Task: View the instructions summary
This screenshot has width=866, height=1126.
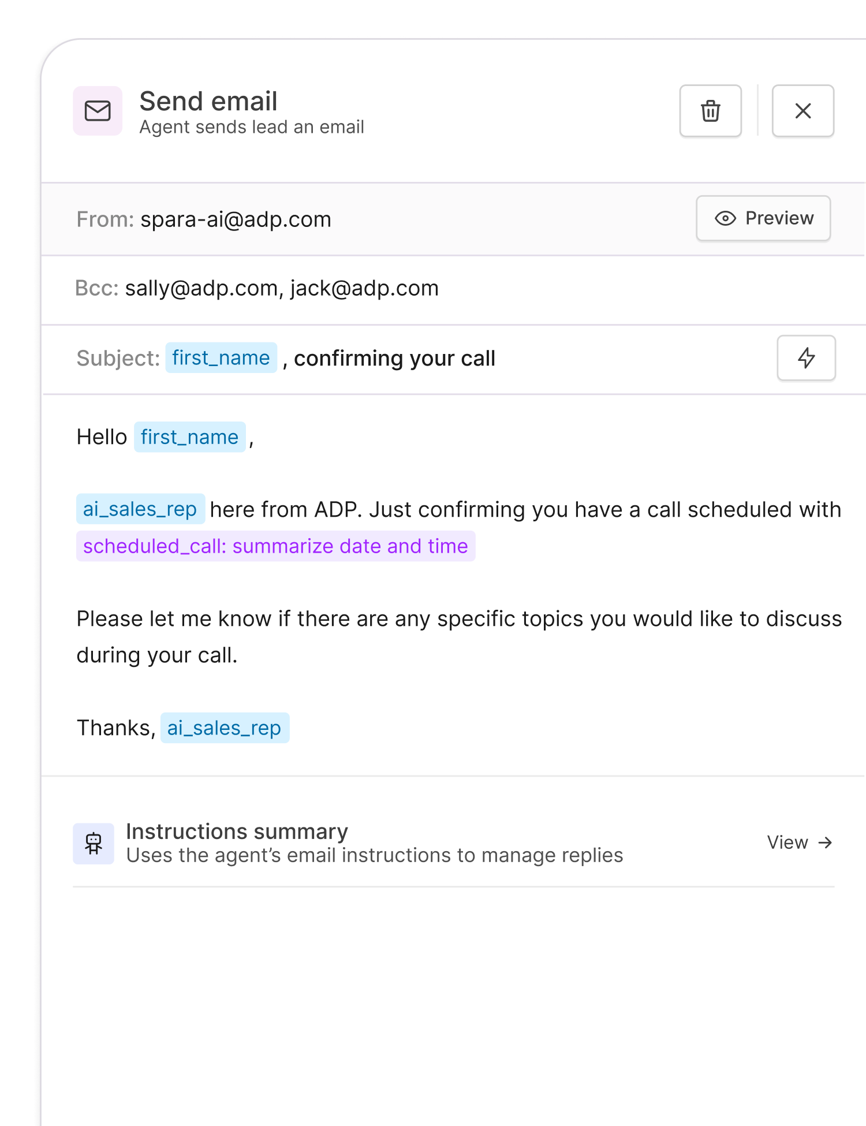Action: point(799,842)
